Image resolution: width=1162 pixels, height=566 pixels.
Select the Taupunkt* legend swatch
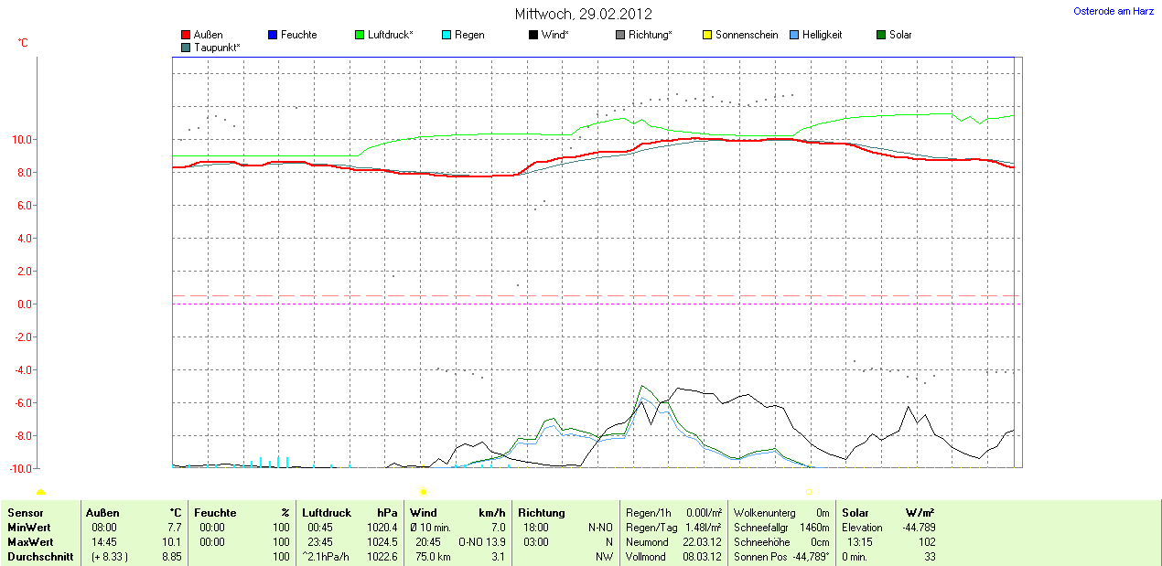pos(186,48)
